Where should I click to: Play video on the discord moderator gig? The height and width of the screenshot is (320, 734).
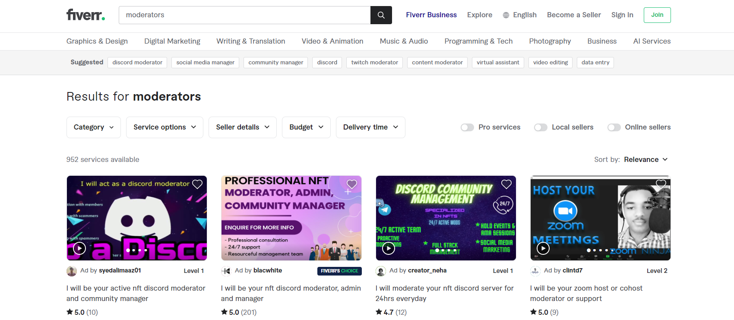click(x=79, y=248)
